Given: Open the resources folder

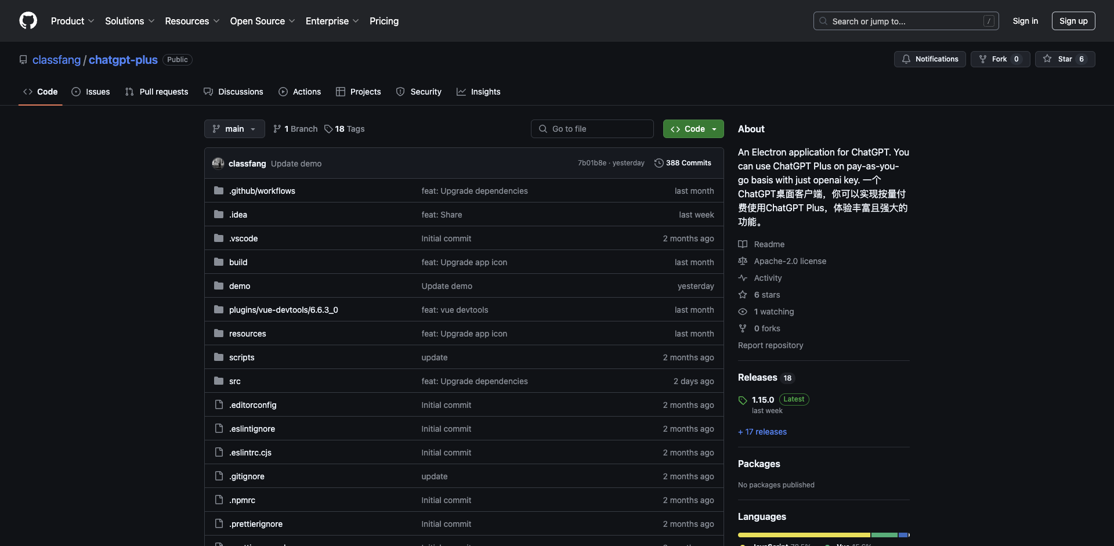Looking at the screenshot, I should [248, 334].
